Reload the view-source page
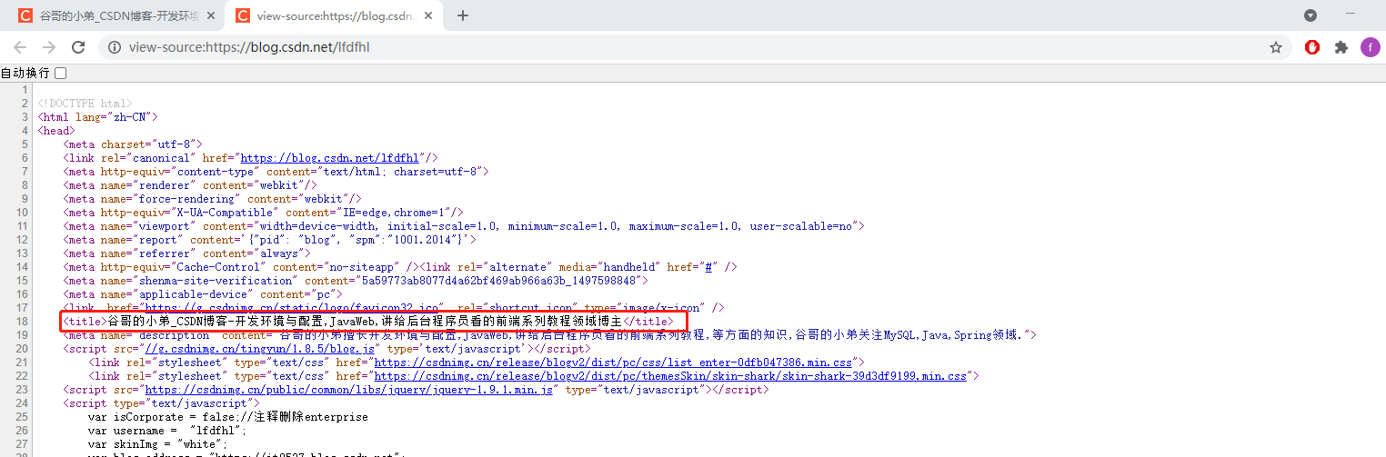This screenshot has height=457, width=1386. pos(78,47)
